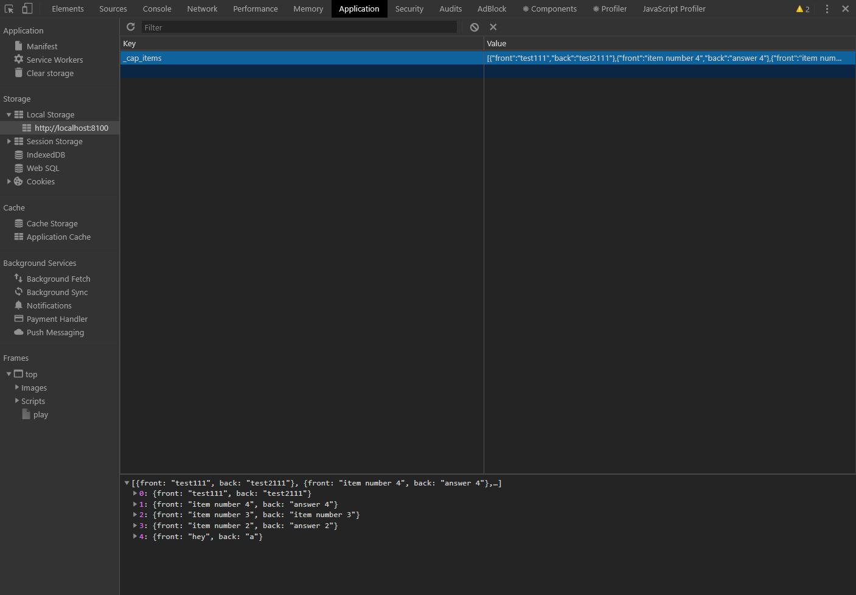Image resolution: width=856 pixels, height=595 pixels.
Task: Click the Payment Handler card icon
Action: coord(19,318)
